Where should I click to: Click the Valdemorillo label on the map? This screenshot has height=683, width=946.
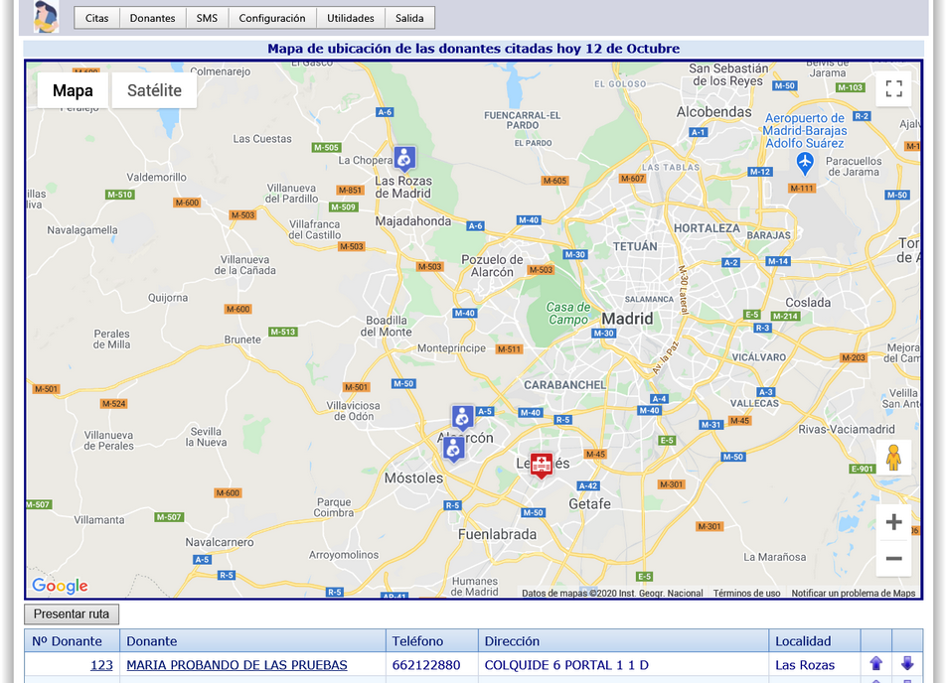(156, 178)
